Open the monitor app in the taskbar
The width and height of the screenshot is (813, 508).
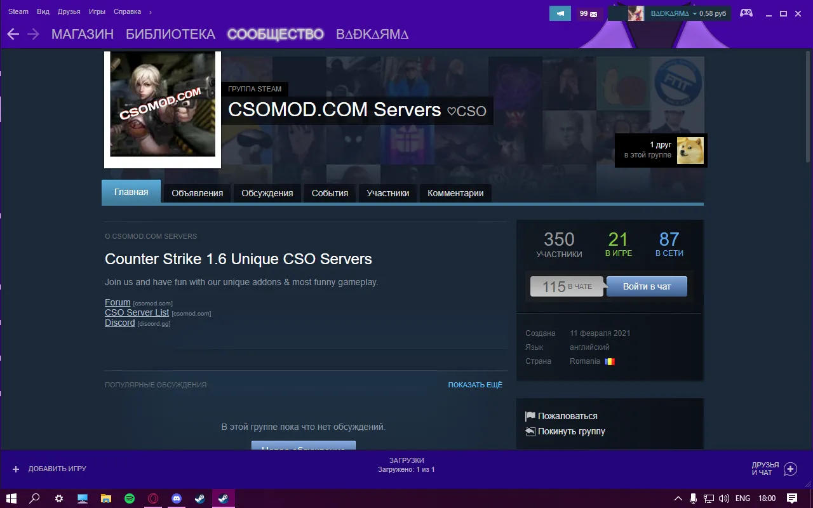pos(82,498)
